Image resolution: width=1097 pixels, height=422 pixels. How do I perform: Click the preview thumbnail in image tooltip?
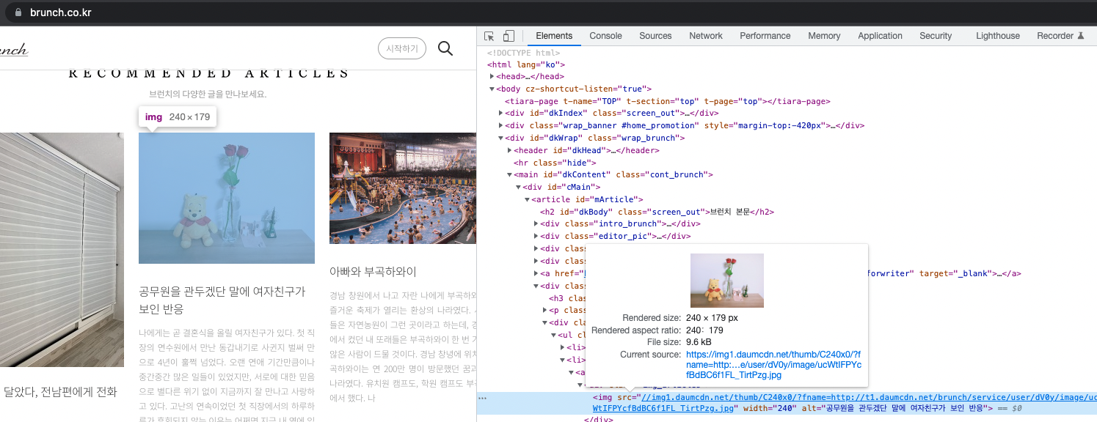click(x=727, y=281)
